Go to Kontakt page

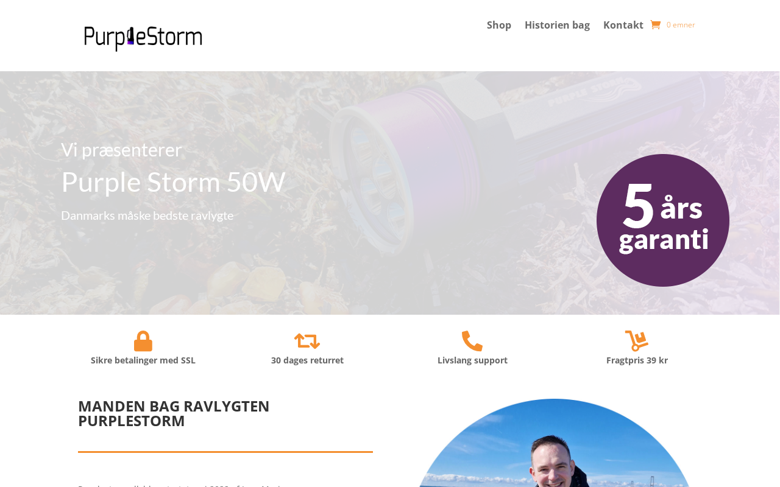(623, 25)
